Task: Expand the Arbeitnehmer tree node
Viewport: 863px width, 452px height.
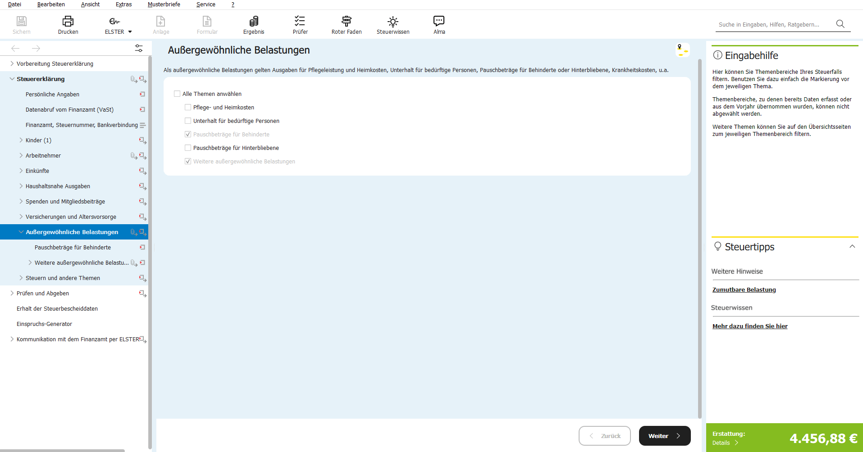Action: tap(21, 155)
